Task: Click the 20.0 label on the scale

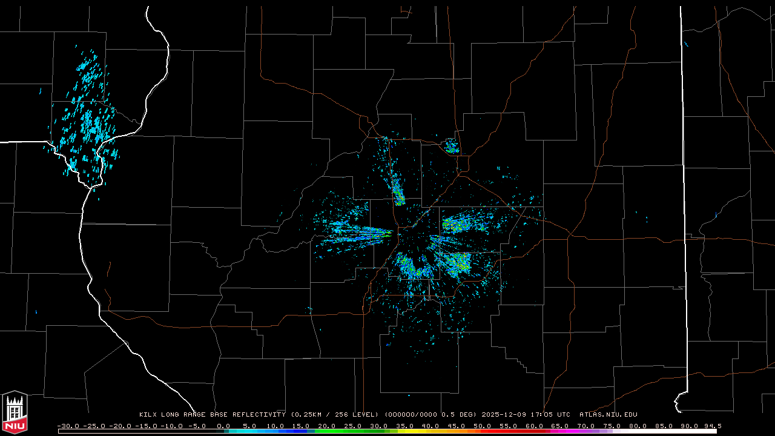Action: pyautogui.click(x=327, y=426)
